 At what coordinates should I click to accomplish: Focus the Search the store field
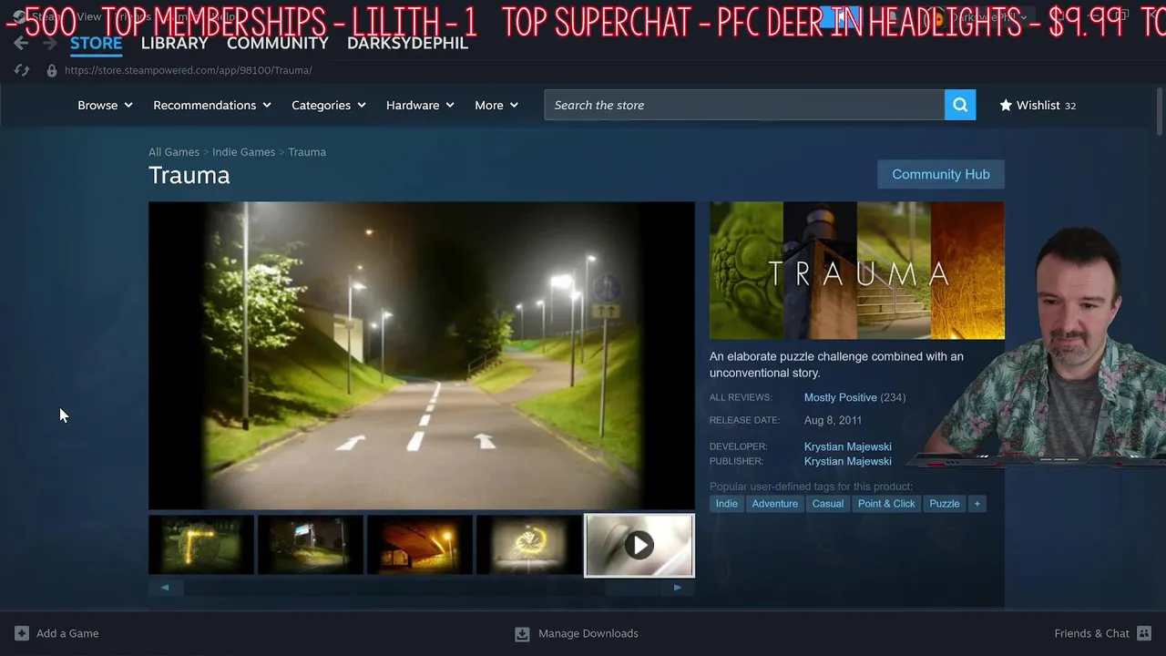(744, 105)
